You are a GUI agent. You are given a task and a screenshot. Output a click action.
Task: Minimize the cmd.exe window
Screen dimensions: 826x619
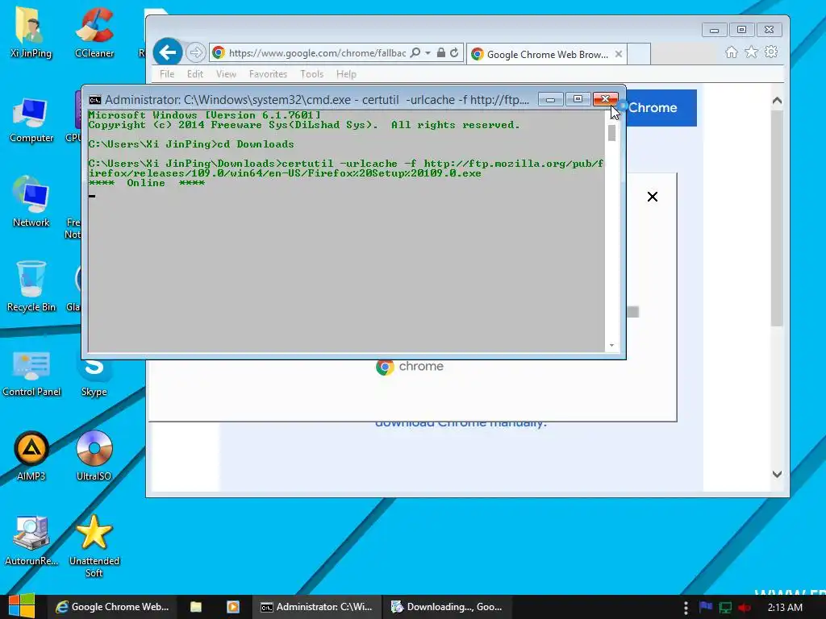click(550, 99)
